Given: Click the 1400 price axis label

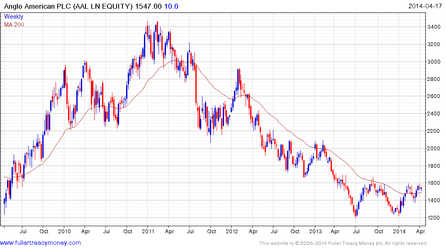Looking at the screenshot, I should (434, 200).
